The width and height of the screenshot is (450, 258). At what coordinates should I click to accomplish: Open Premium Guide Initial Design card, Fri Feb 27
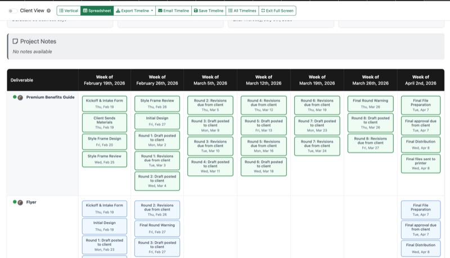pyautogui.click(x=157, y=121)
